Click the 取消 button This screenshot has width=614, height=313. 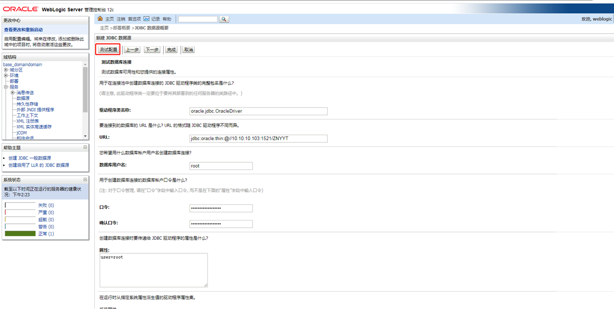[x=188, y=49]
